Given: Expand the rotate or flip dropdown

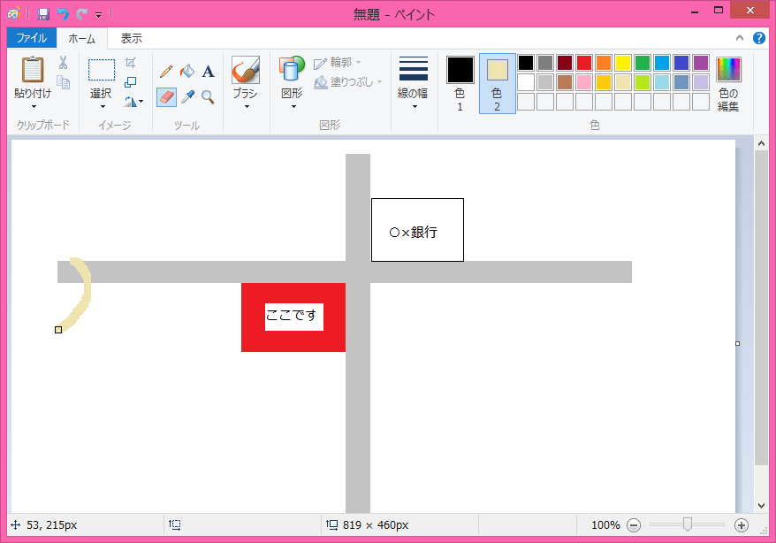Looking at the screenshot, I should click(133, 102).
